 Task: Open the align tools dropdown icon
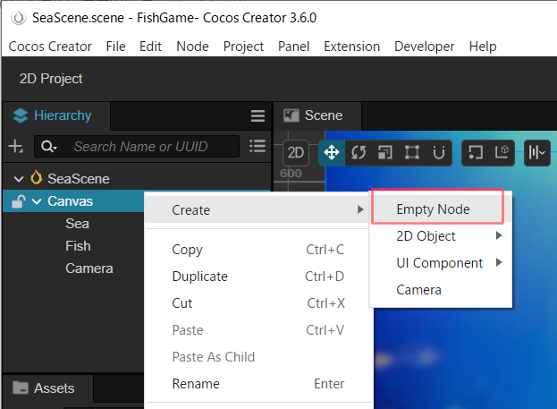(x=537, y=153)
